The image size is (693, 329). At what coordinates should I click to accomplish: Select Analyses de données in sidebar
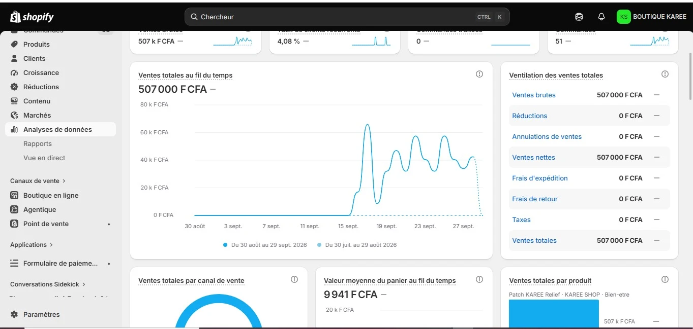coord(61,129)
